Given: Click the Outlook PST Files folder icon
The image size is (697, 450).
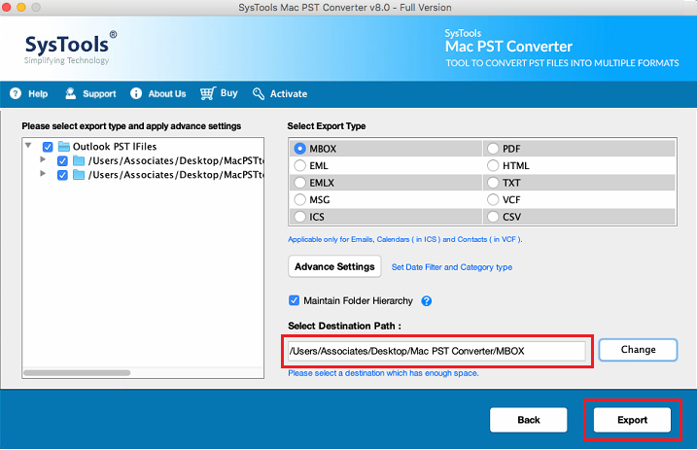Looking at the screenshot, I should pos(64,146).
